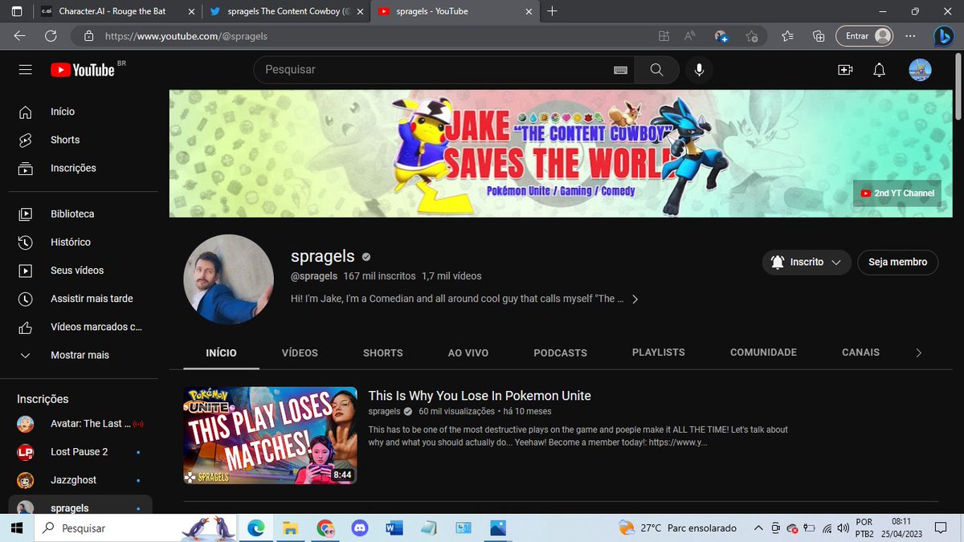Show hidden system tray icons

(x=758, y=528)
